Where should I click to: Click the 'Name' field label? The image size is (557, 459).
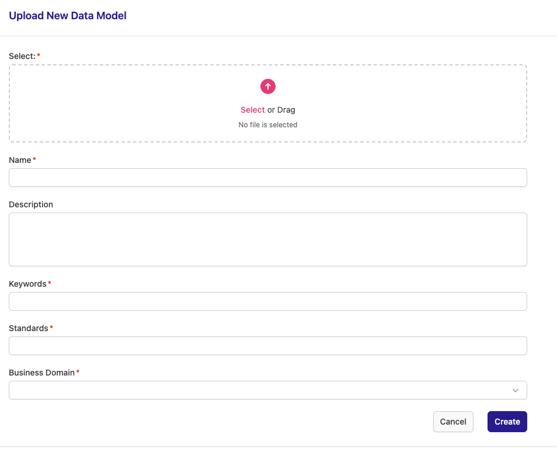[x=20, y=160]
